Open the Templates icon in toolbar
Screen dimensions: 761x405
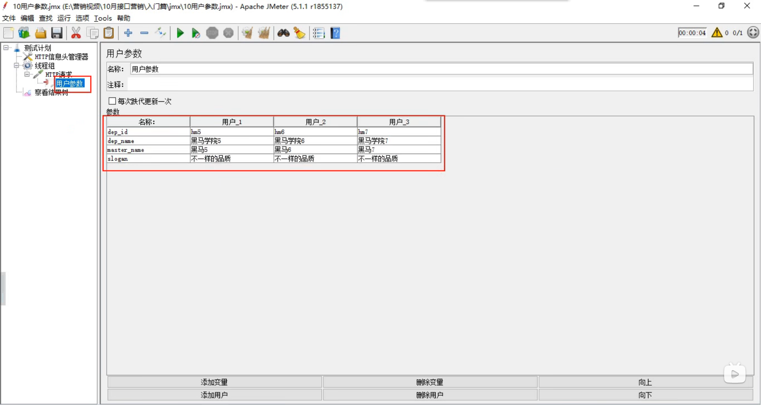(24, 33)
